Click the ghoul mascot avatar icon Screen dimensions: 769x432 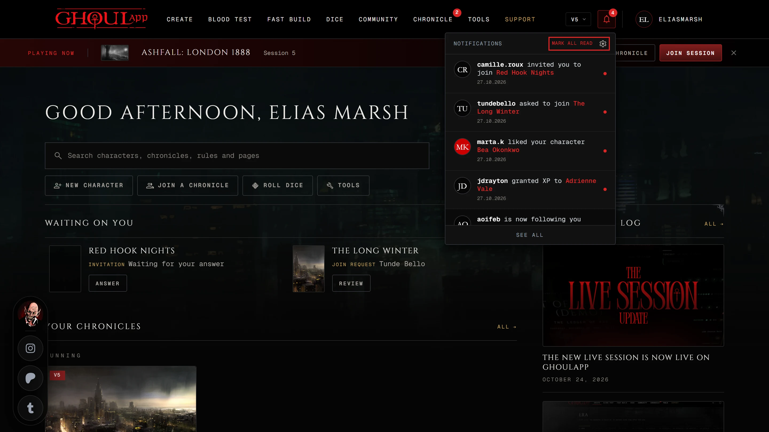click(x=30, y=314)
